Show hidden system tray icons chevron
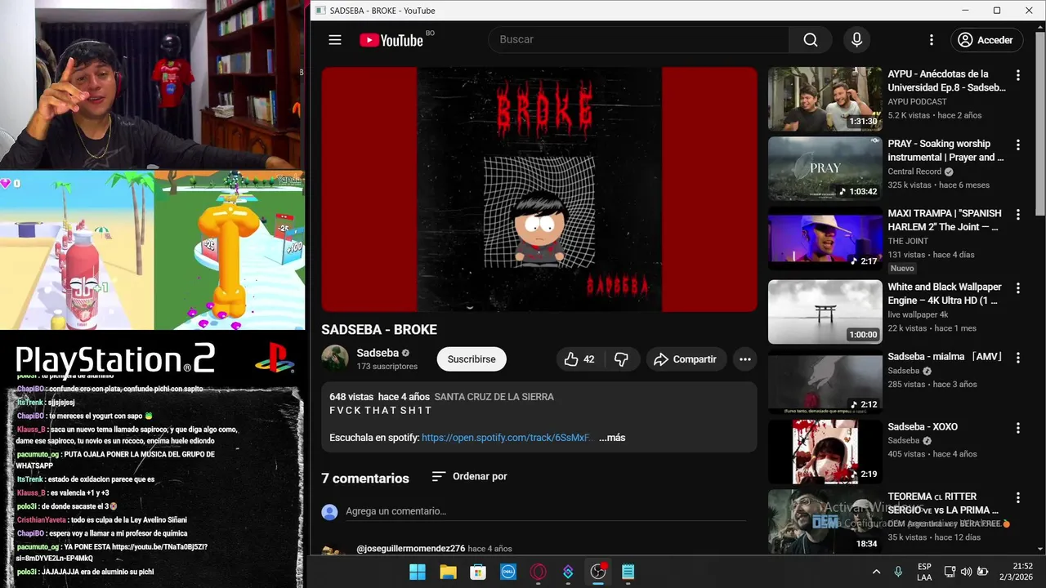1046x588 pixels. [x=876, y=572]
